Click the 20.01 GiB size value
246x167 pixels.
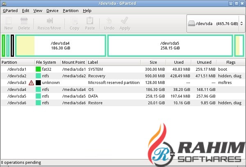[156, 103]
